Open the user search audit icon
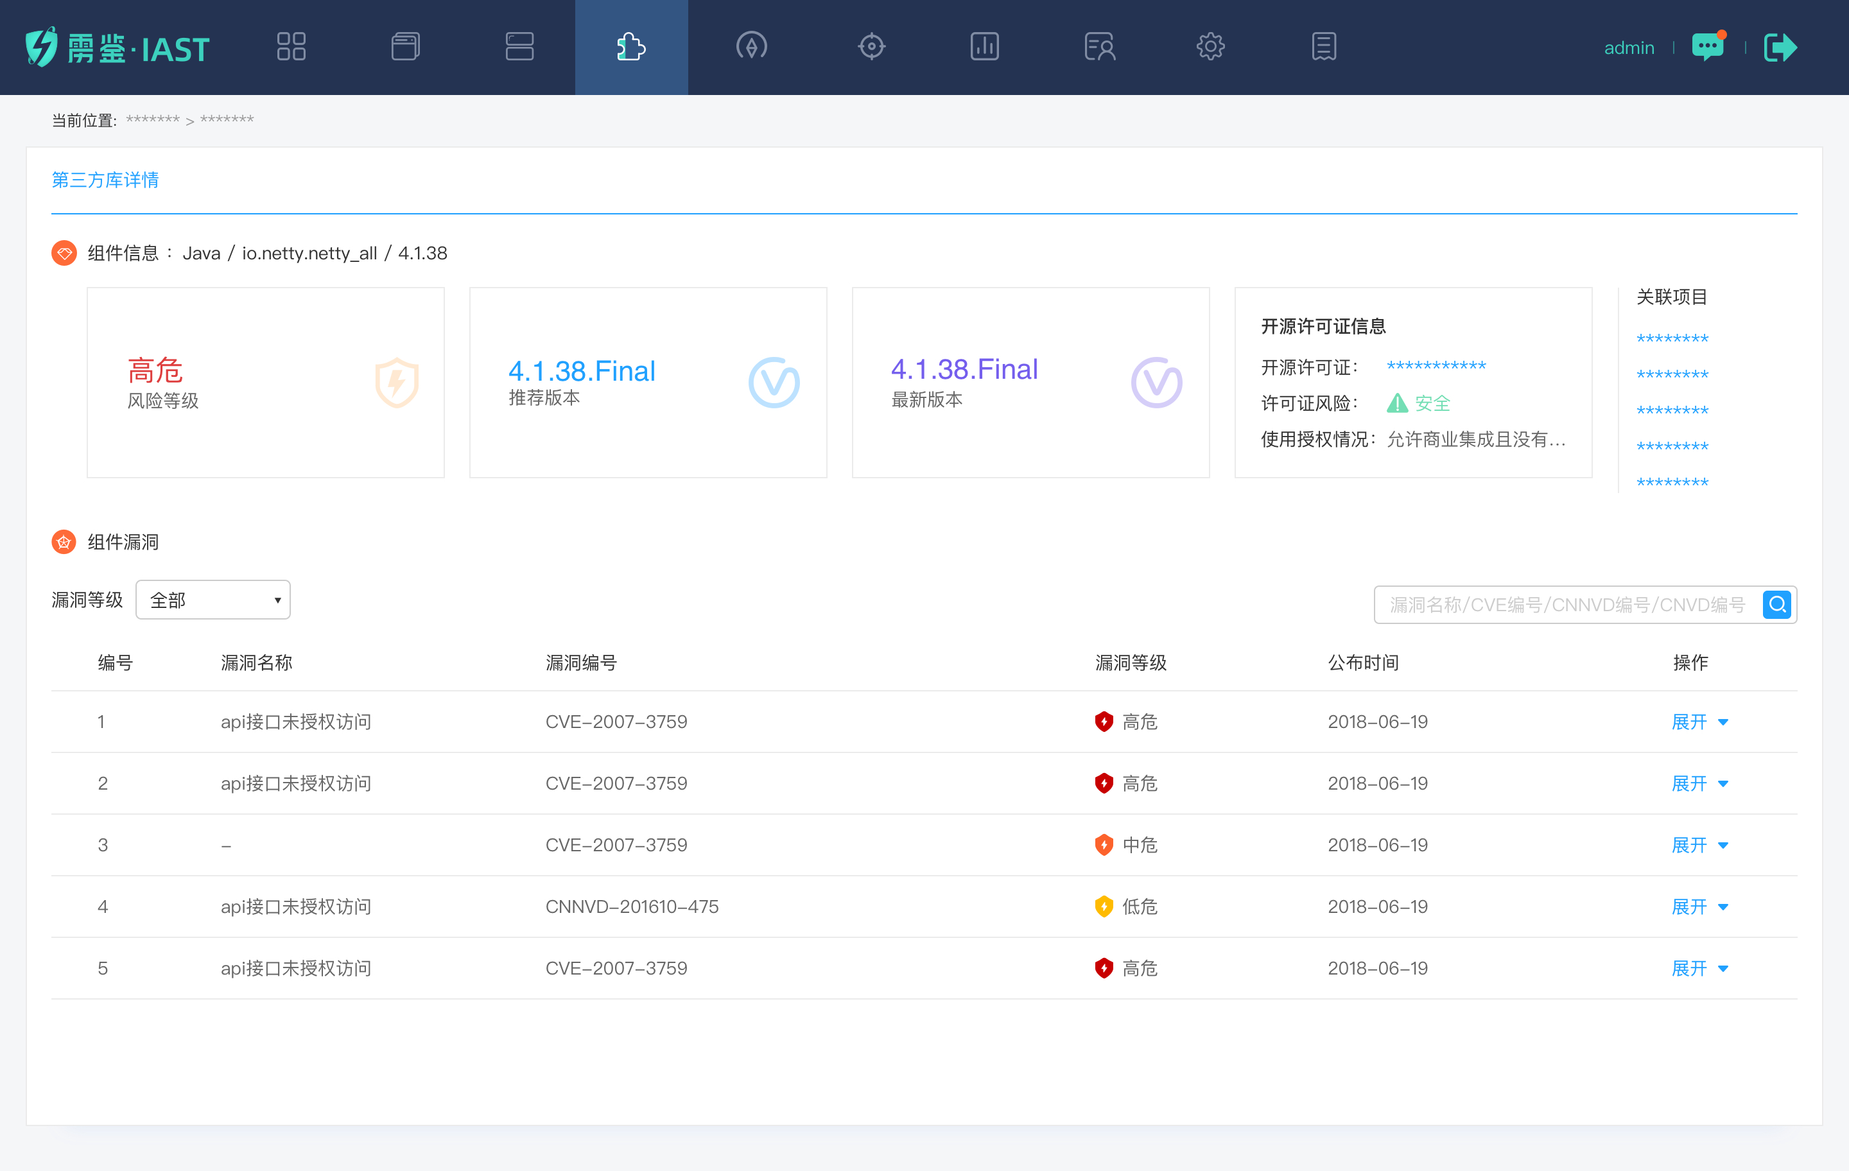This screenshot has width=1849, height=1171. tap(1100, 47)
